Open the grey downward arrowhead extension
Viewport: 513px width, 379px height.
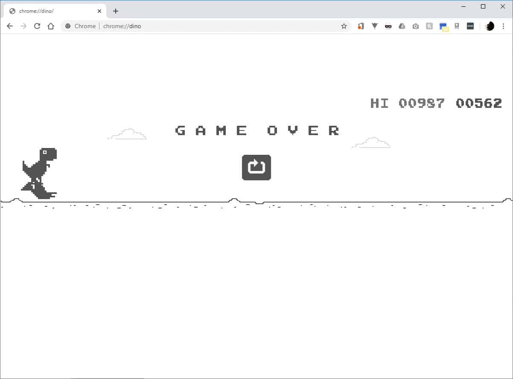(x=375, y=26)
